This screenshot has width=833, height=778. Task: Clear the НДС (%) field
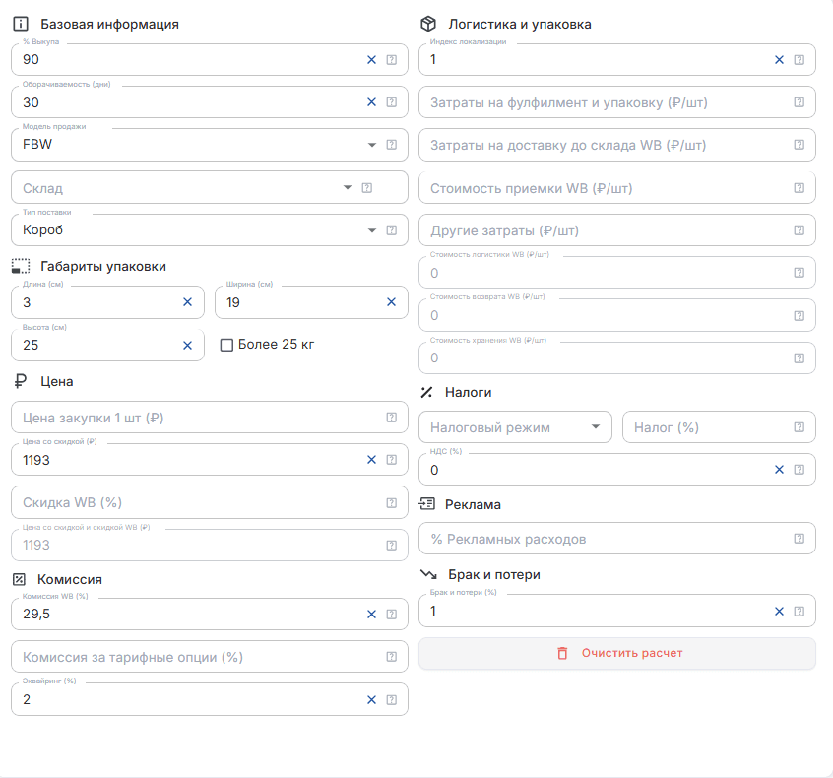click(x=779, y=470)
